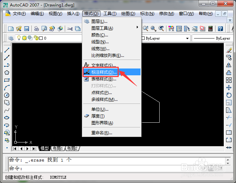
Task: Select the Copy object tool
Action: tap(229, 58)
